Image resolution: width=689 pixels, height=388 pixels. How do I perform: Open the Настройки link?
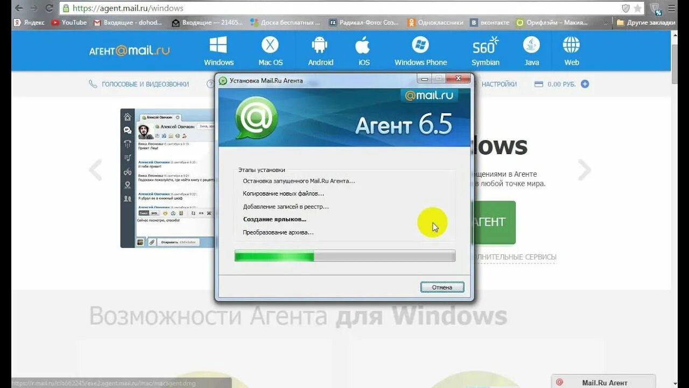click(499, 84)
